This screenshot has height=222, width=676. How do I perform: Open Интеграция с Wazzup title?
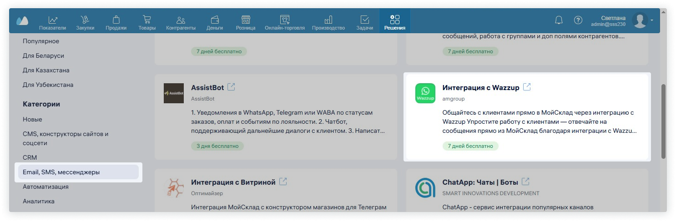tap(481, 88)
